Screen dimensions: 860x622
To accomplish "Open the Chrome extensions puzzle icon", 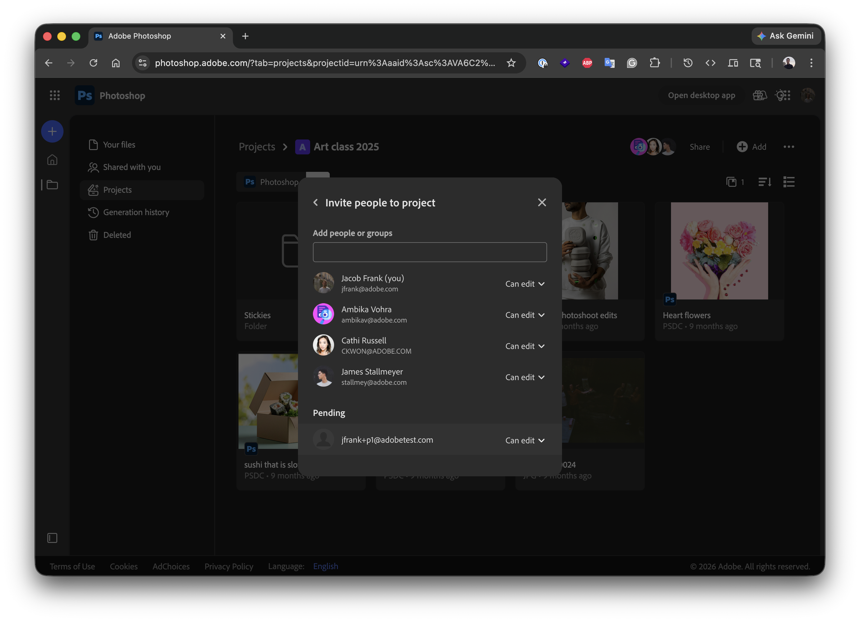I will tap(654, 63).
